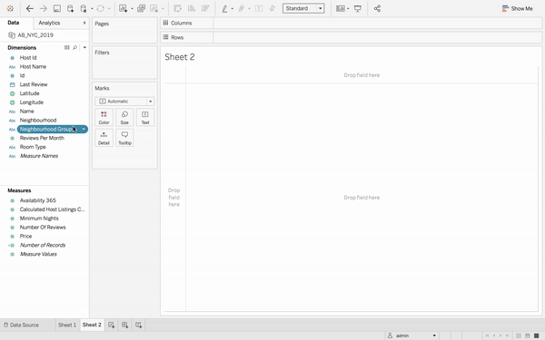Open the Automatic mark type dropdown
Viewport: 545px width, 340px height.
[124, 102]
